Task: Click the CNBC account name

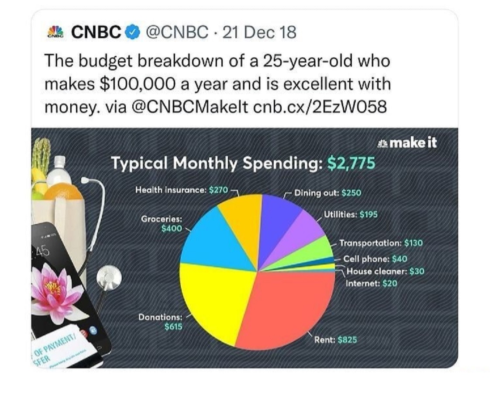Action: coord(96,32)
